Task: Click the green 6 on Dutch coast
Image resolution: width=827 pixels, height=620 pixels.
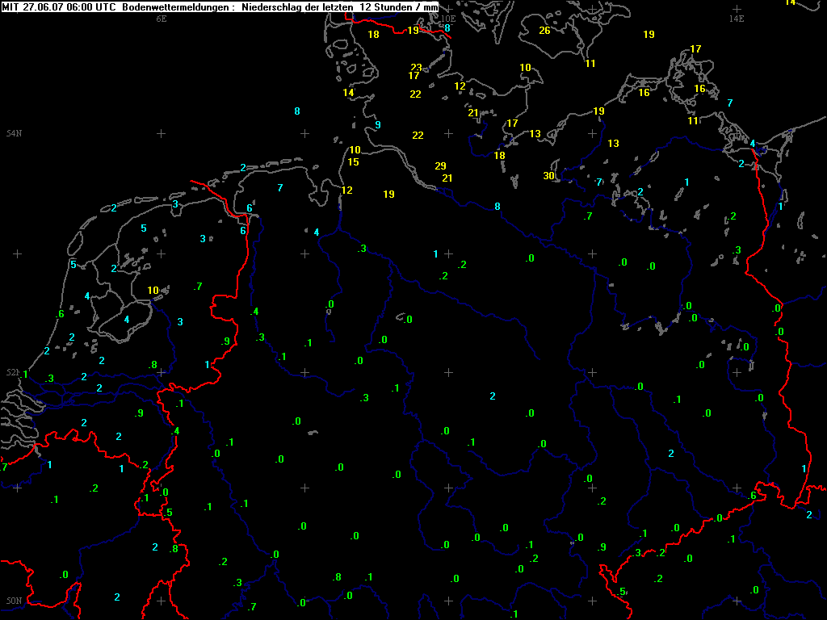Action: [61, 314]
